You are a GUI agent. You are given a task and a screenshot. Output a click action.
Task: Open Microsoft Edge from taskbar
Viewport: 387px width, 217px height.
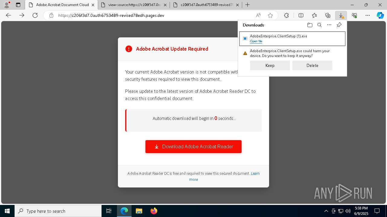[124, 211]
